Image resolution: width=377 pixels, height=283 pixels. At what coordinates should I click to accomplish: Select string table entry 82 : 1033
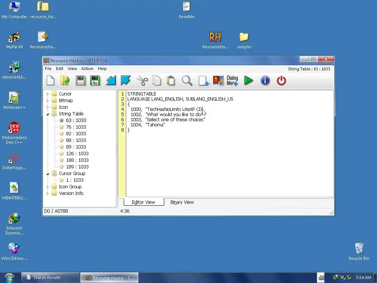coord(76,133)
